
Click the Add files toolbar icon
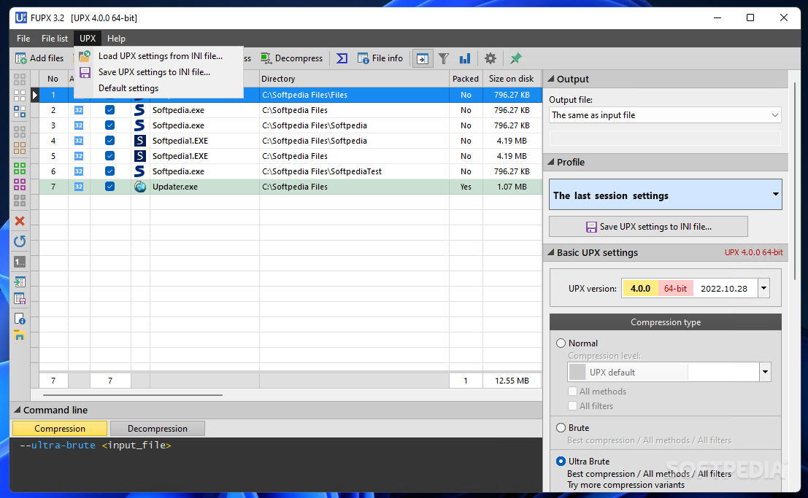[x=20, y=58]
